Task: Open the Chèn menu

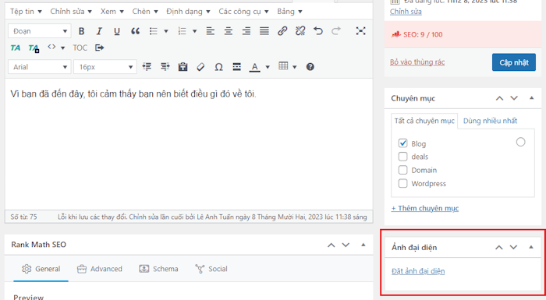Action: tap(145, 12)
